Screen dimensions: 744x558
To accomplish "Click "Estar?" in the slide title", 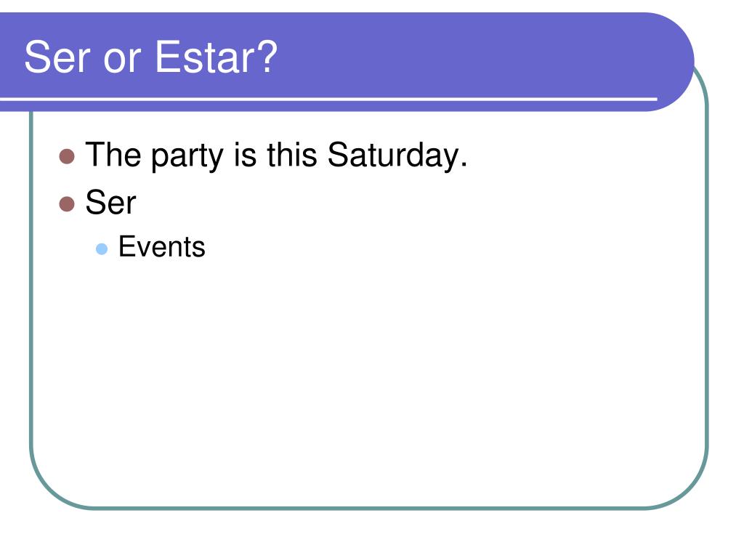I will [x=217, y=57].
